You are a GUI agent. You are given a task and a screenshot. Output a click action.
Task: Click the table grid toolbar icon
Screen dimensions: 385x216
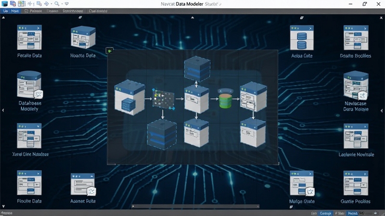pos(21,4)
